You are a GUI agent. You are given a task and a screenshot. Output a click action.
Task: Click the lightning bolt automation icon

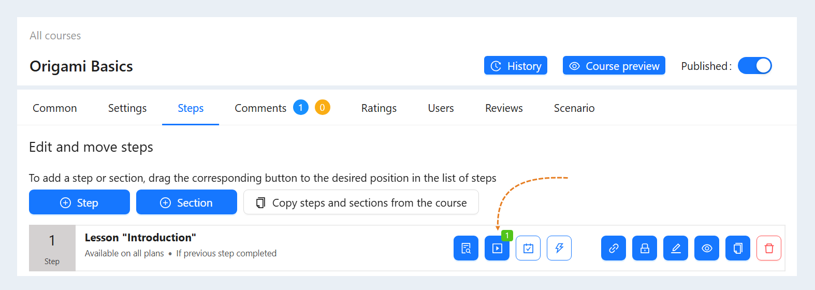click(x=559, y=248)
